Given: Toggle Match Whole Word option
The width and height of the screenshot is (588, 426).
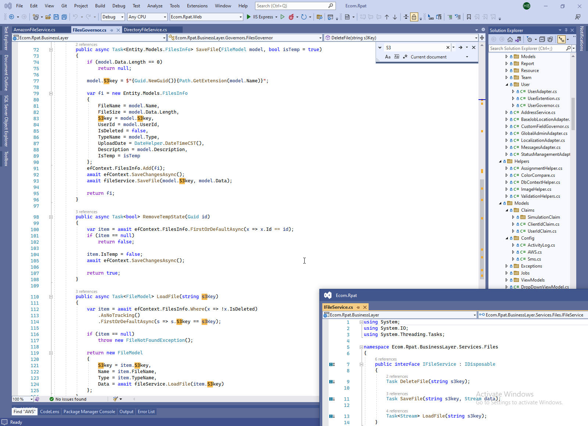Looking at the screenshot, I should [397, 57].
